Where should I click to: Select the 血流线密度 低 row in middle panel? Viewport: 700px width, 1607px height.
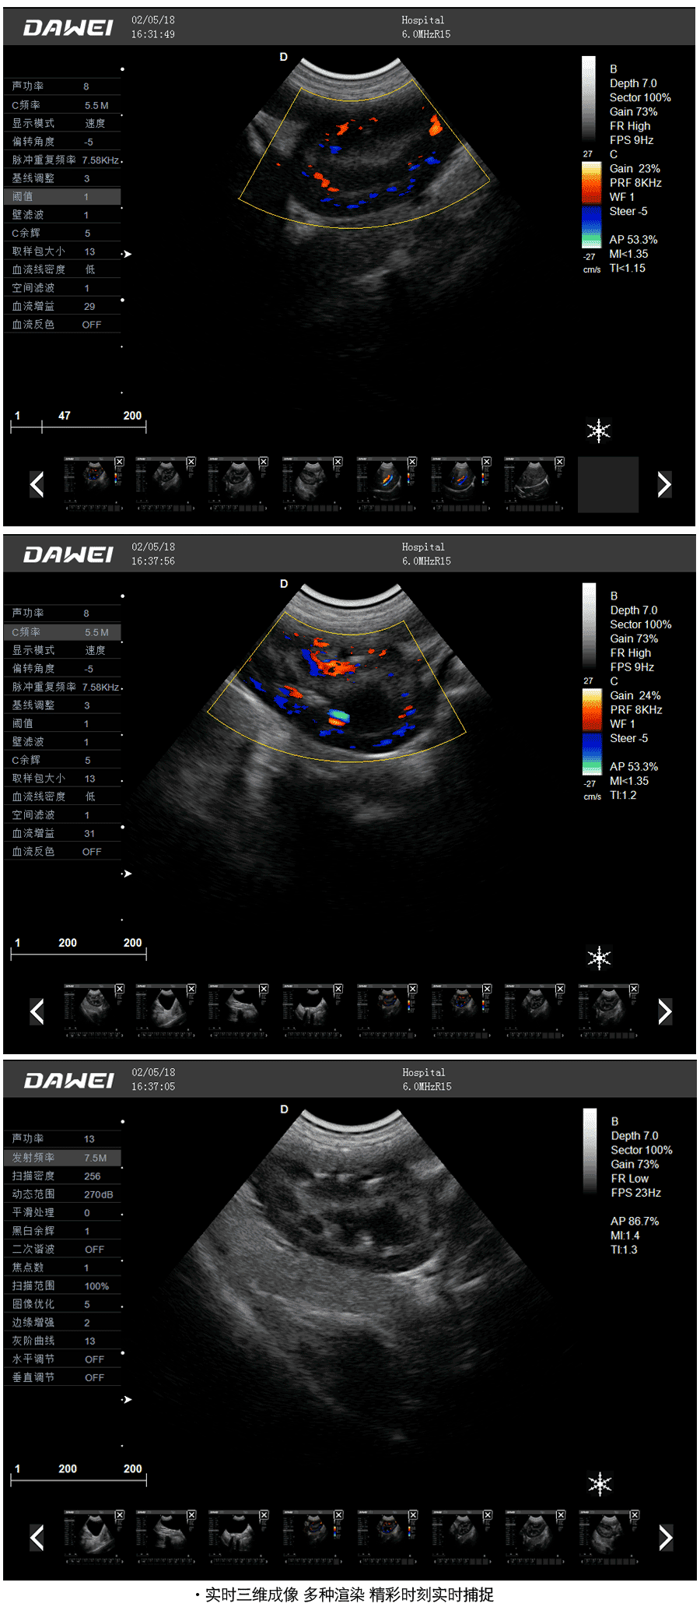click(x=63, y=796)
